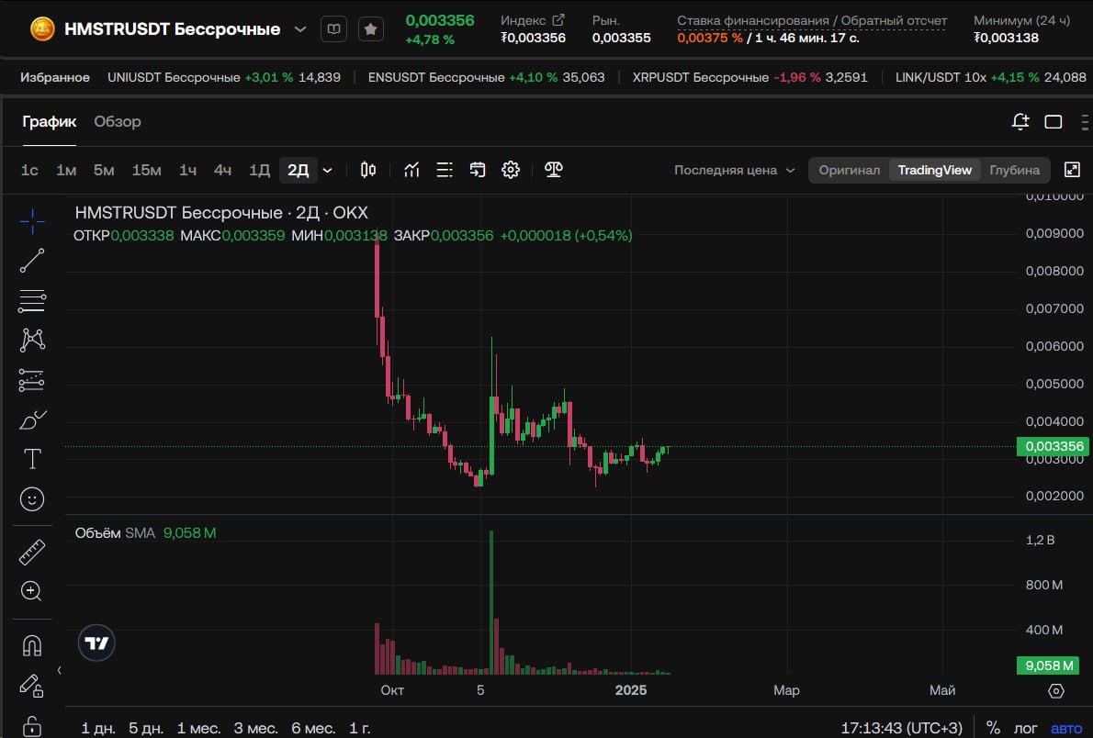Set range to 1 дн.

point(98,728)
